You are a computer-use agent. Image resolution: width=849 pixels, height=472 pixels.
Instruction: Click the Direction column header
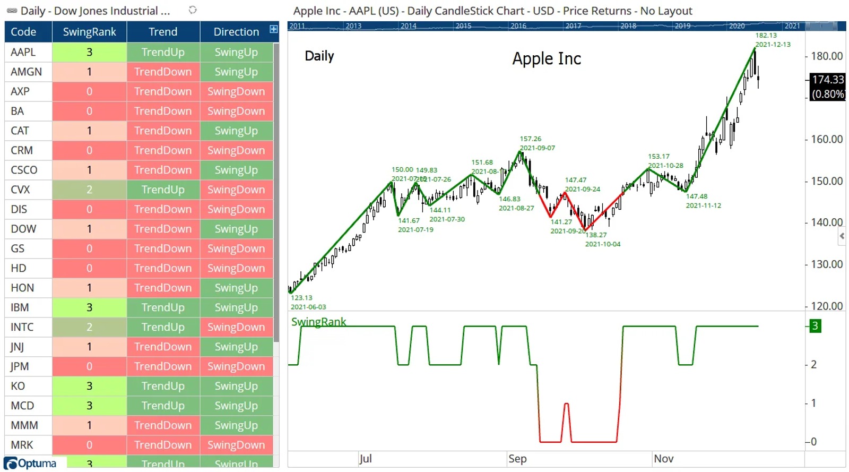[x=236, y=32]
